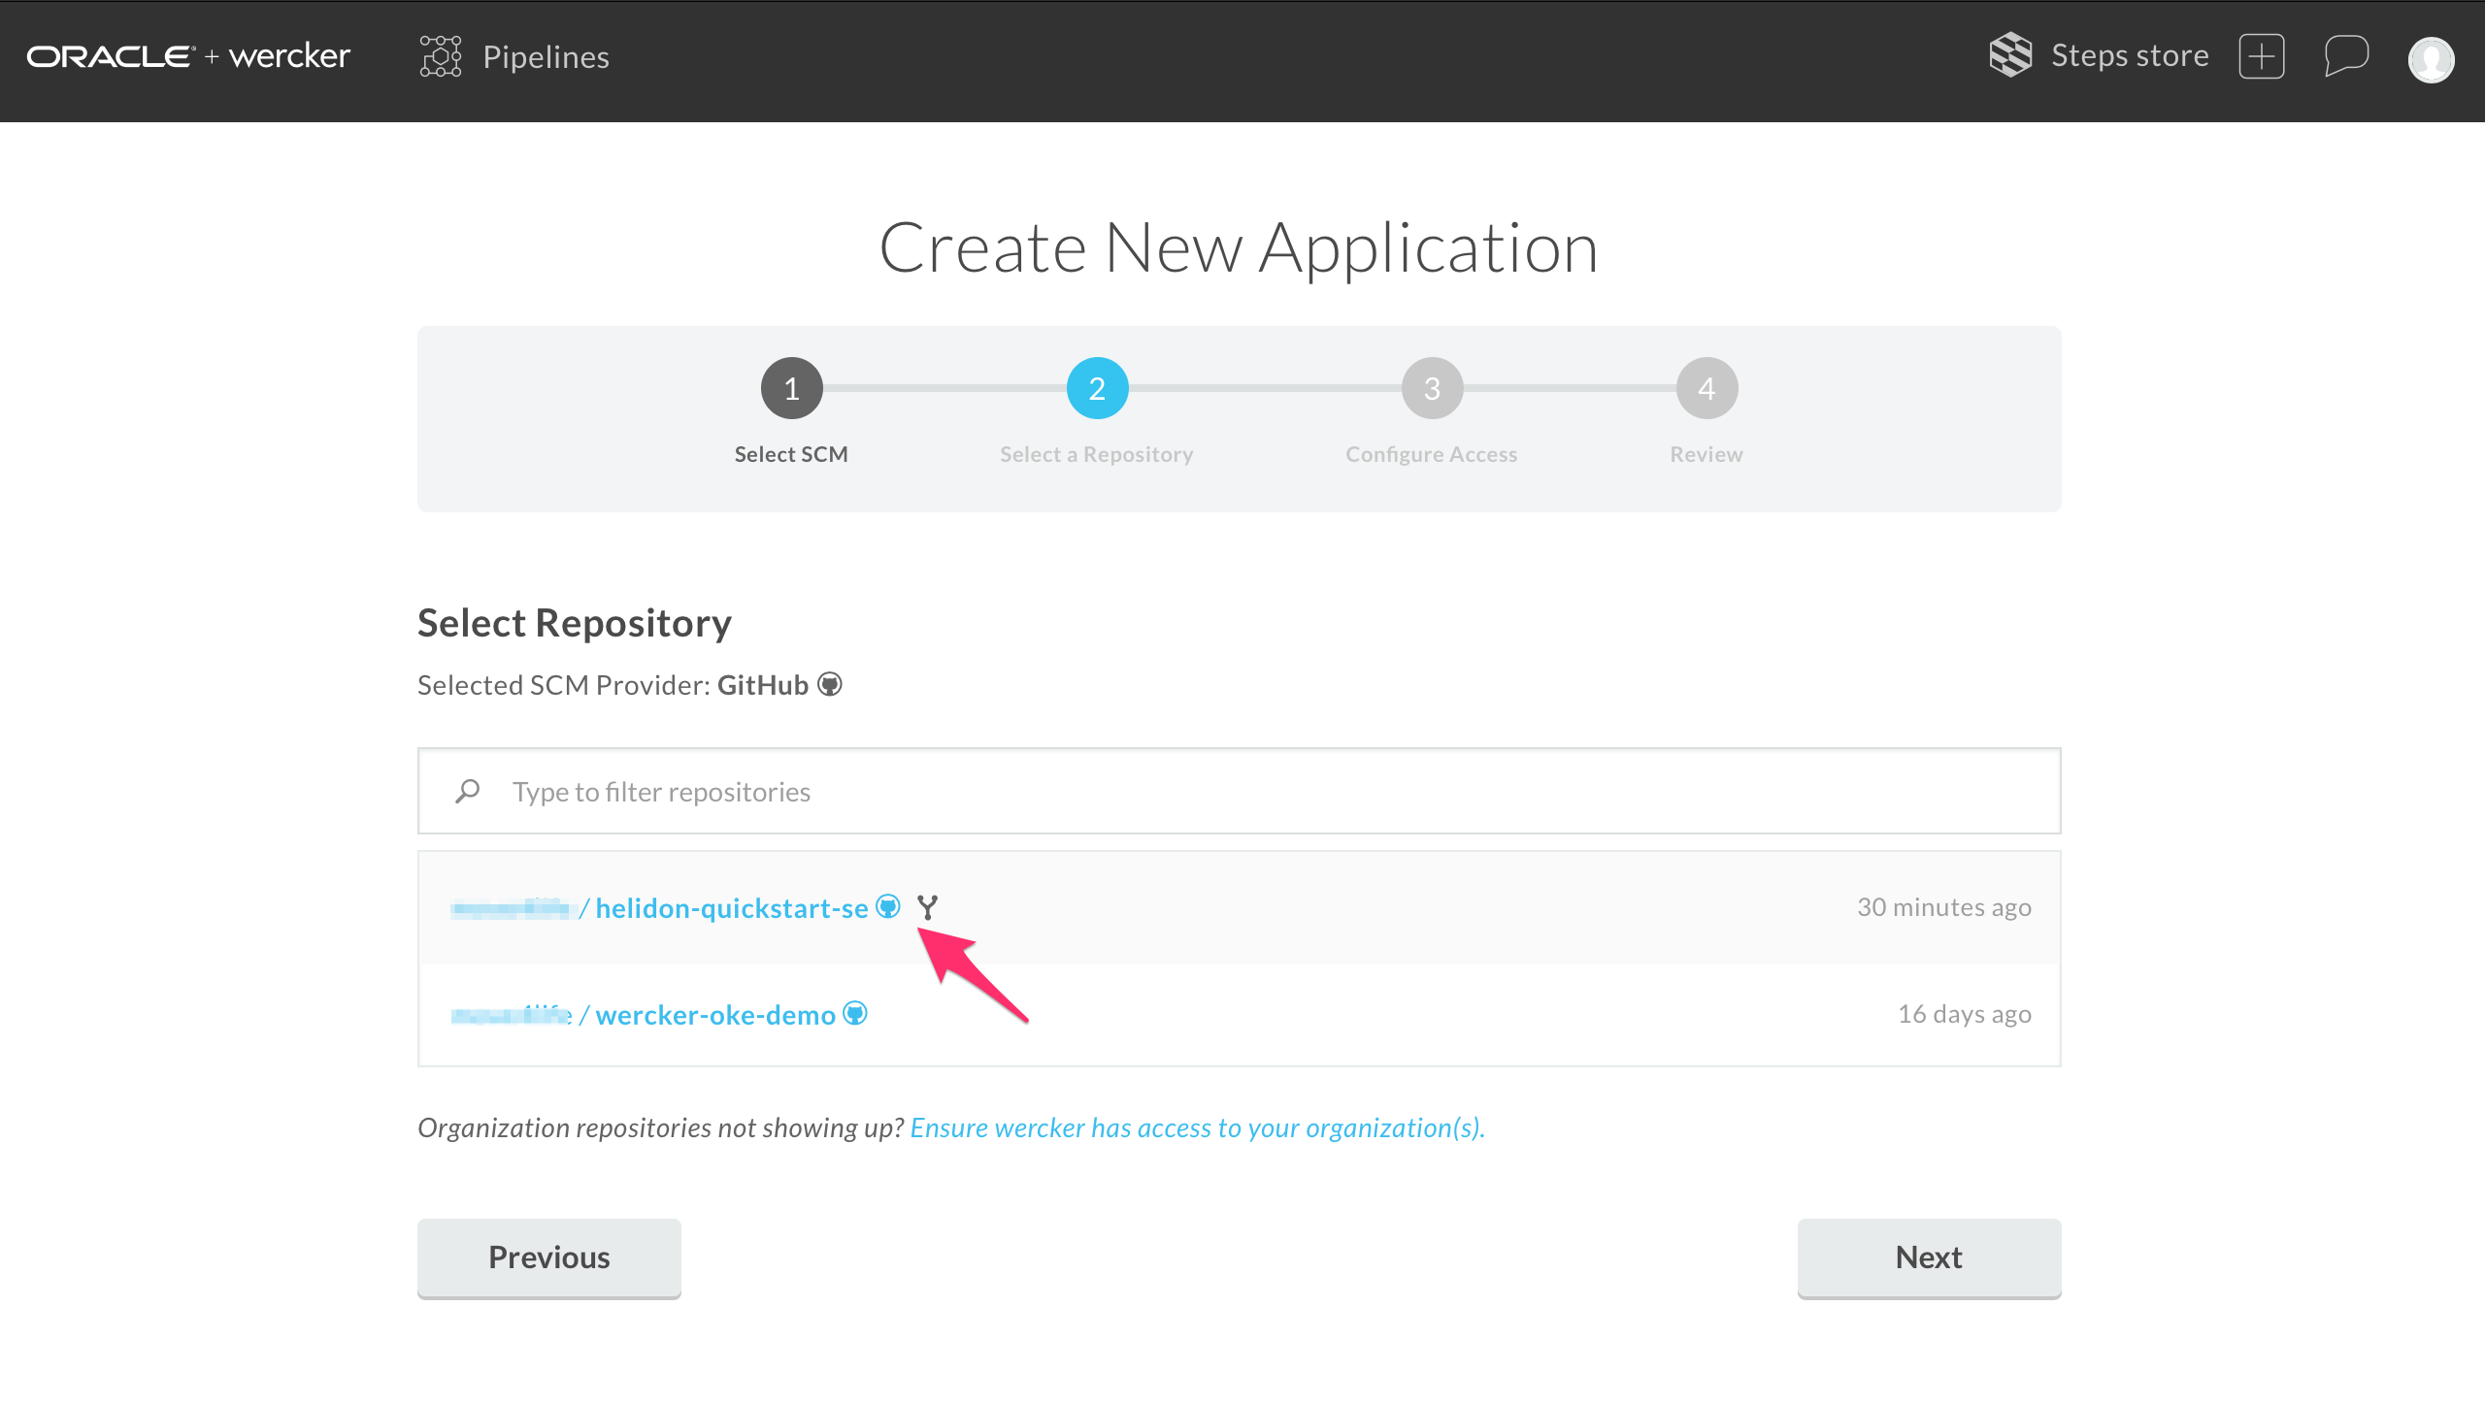The image size is (2485, 1405).
Task: Click the Oracle + Wercker logo
Action: (188, 56)
